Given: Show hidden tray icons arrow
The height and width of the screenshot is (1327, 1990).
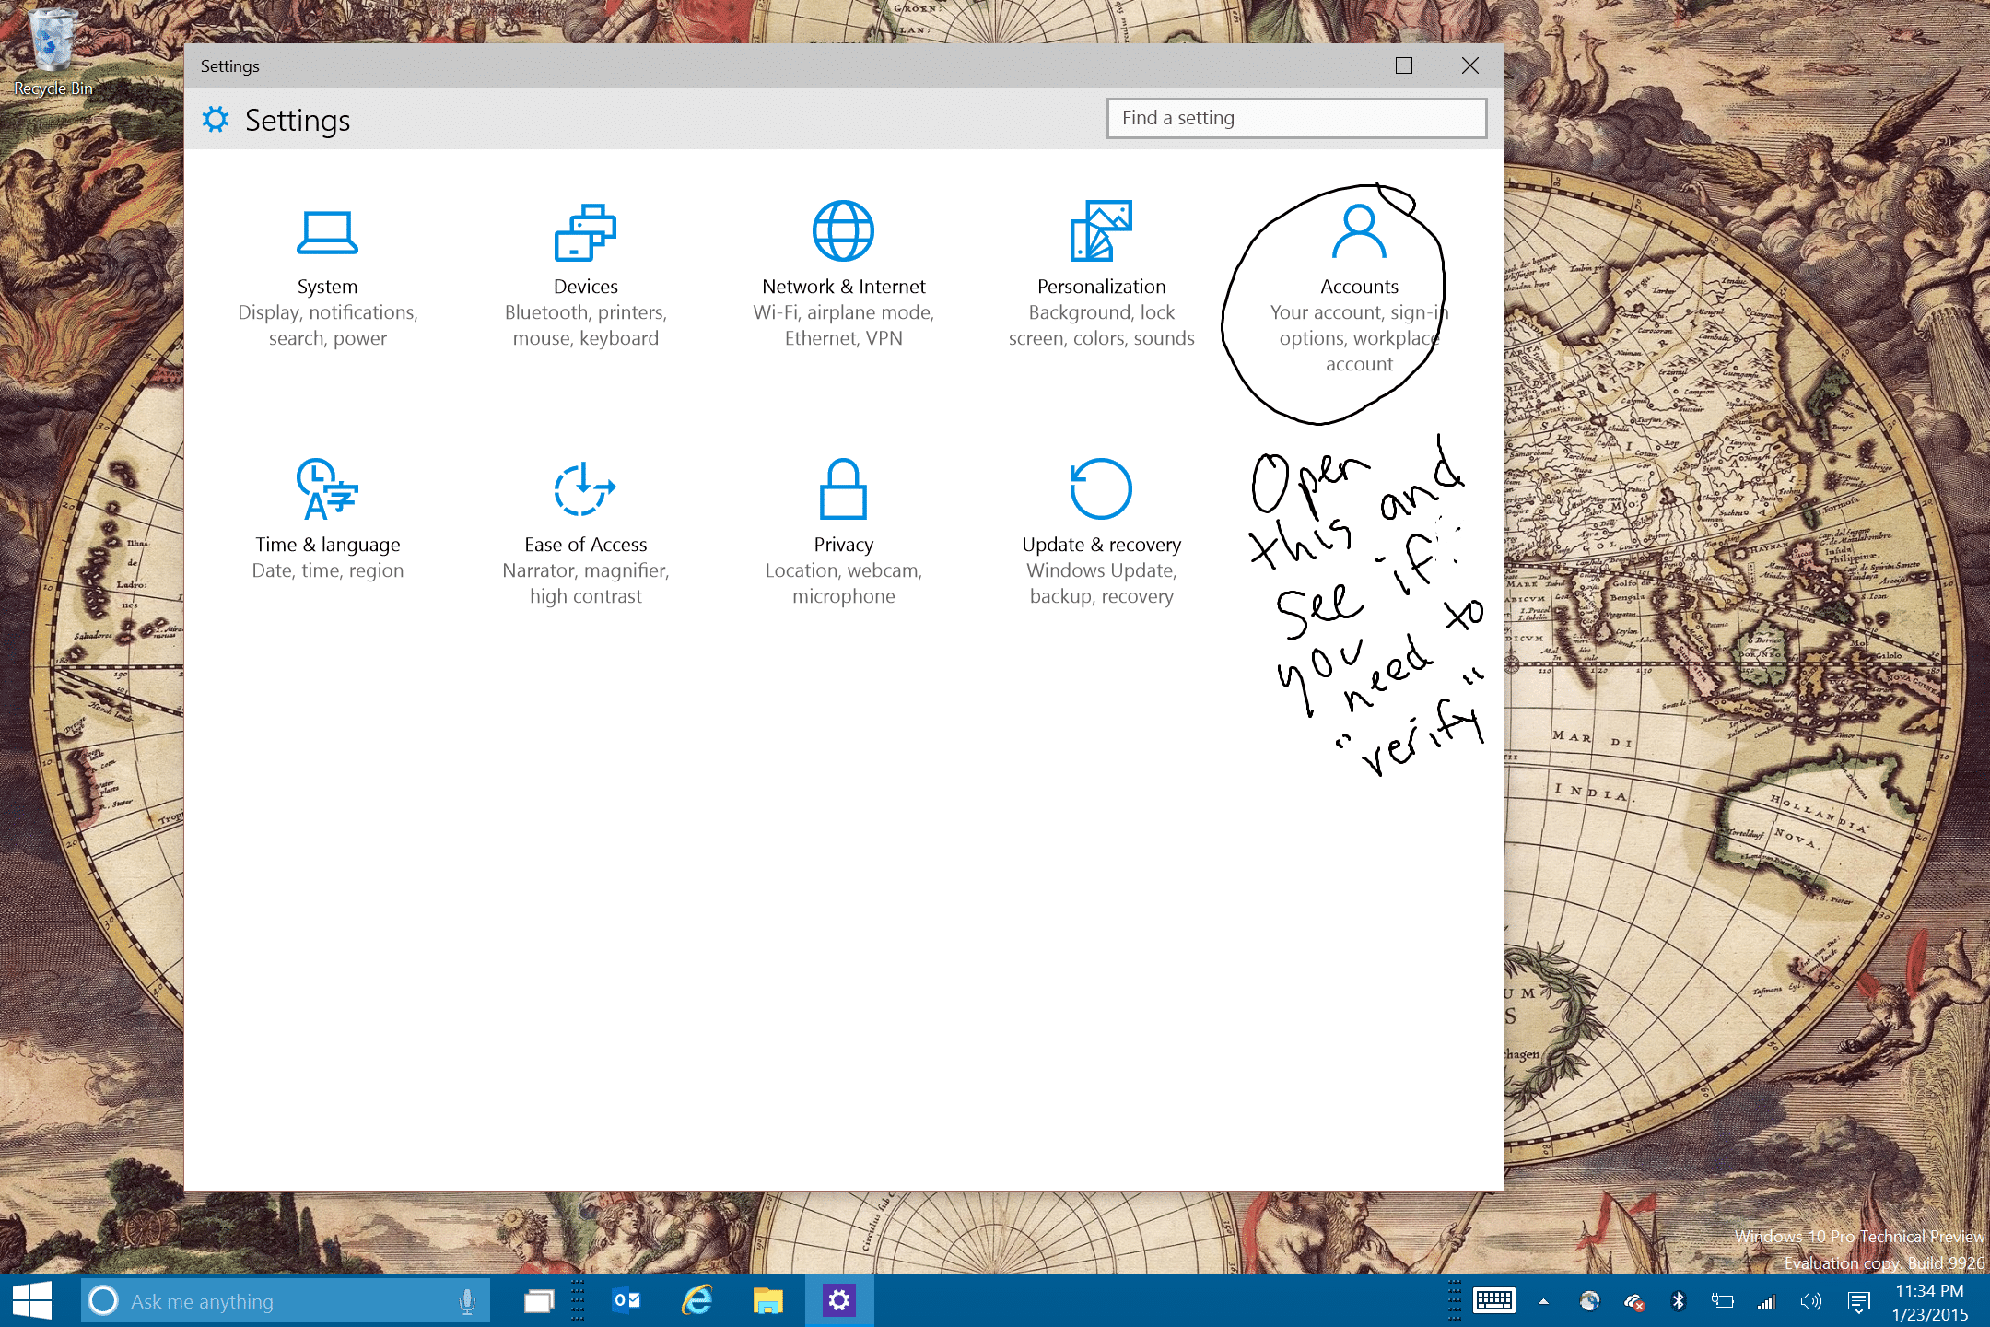Looking at the screenshot, I should [1543, 1301].
